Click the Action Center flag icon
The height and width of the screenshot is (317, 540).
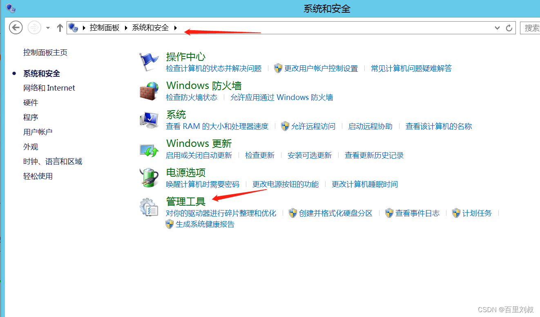click(x=149, y=62)
